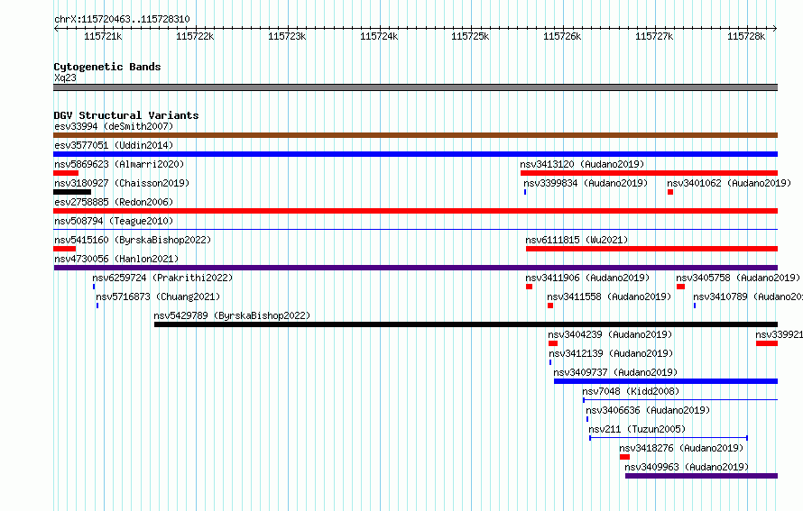Viewport: 803px width, 511px height.
Task: Click the 115721k ruler tick label
Action: (103, 36)
